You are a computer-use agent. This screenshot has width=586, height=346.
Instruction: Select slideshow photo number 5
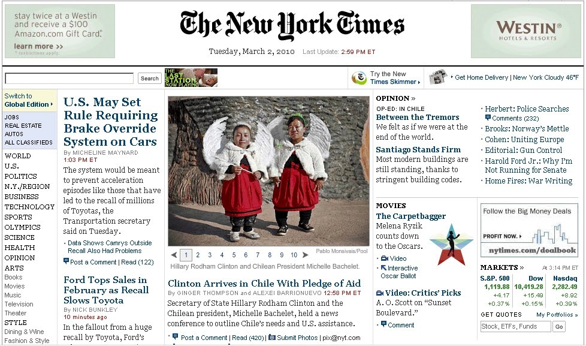tap(234, 255)
